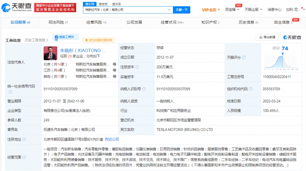Open 消息中心
The height and width of the screenshot is (171, 306).
point(274,9)
